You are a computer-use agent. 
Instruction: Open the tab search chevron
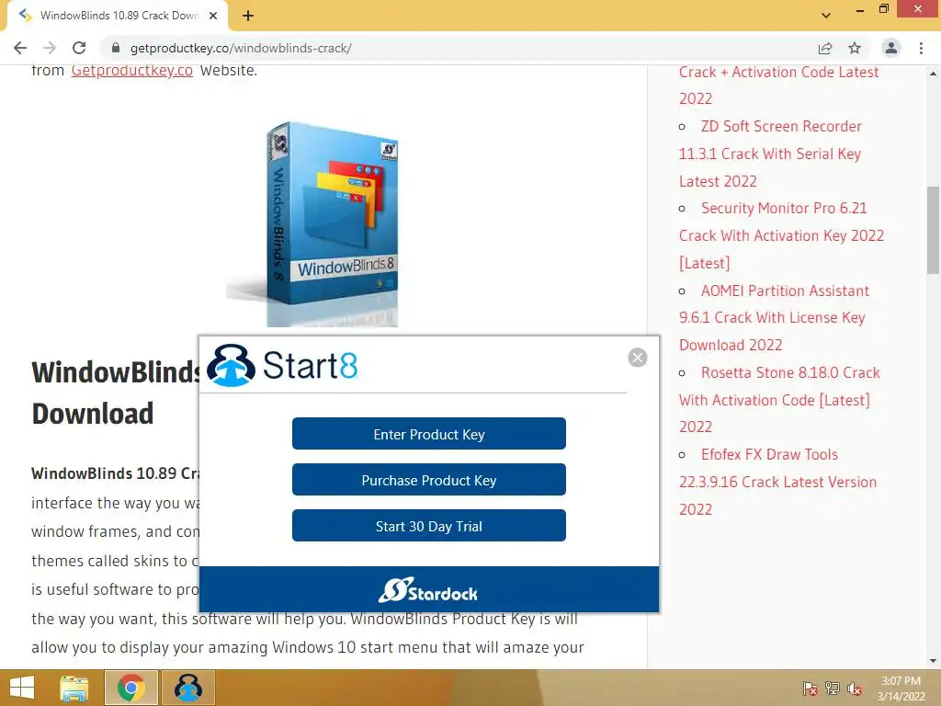(826, 16)
